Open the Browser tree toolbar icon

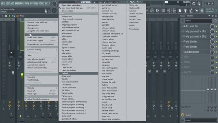tap(174, 11)
